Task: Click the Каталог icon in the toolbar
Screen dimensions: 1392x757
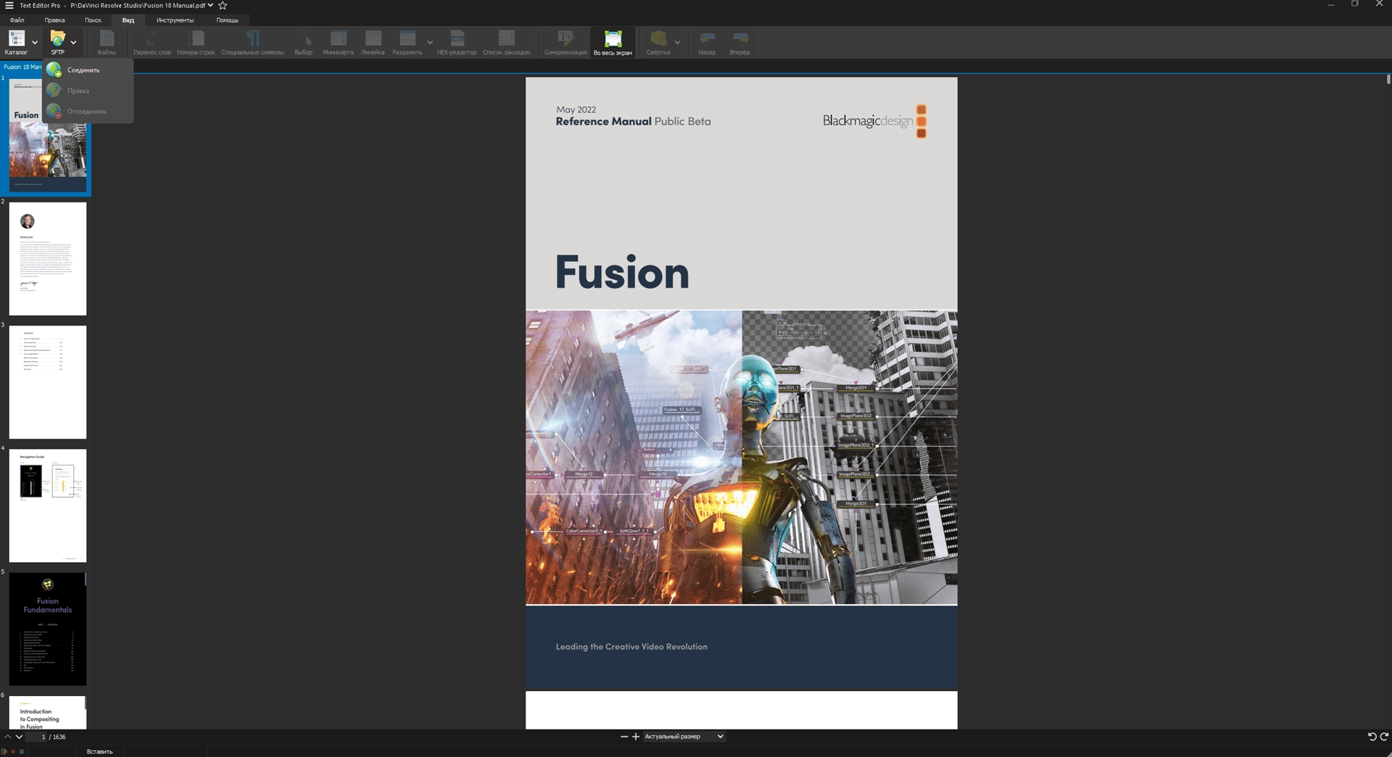Action: (x=16, y=38)
